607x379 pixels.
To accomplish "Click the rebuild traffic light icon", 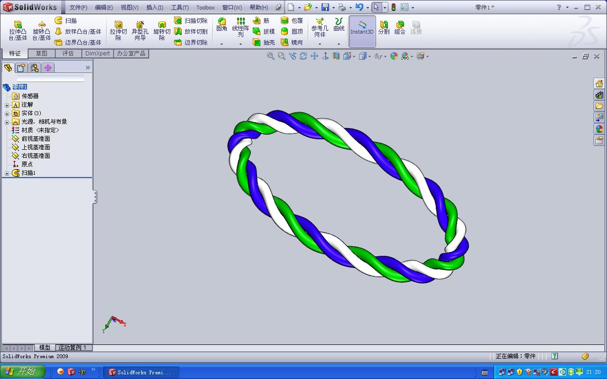I will 393,7.
